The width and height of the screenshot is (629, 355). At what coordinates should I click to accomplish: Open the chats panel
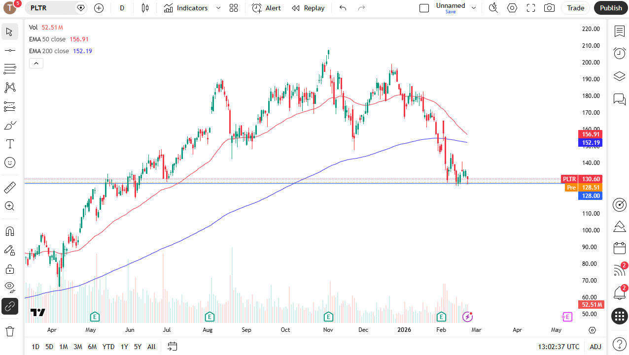(x=619, y=99)
